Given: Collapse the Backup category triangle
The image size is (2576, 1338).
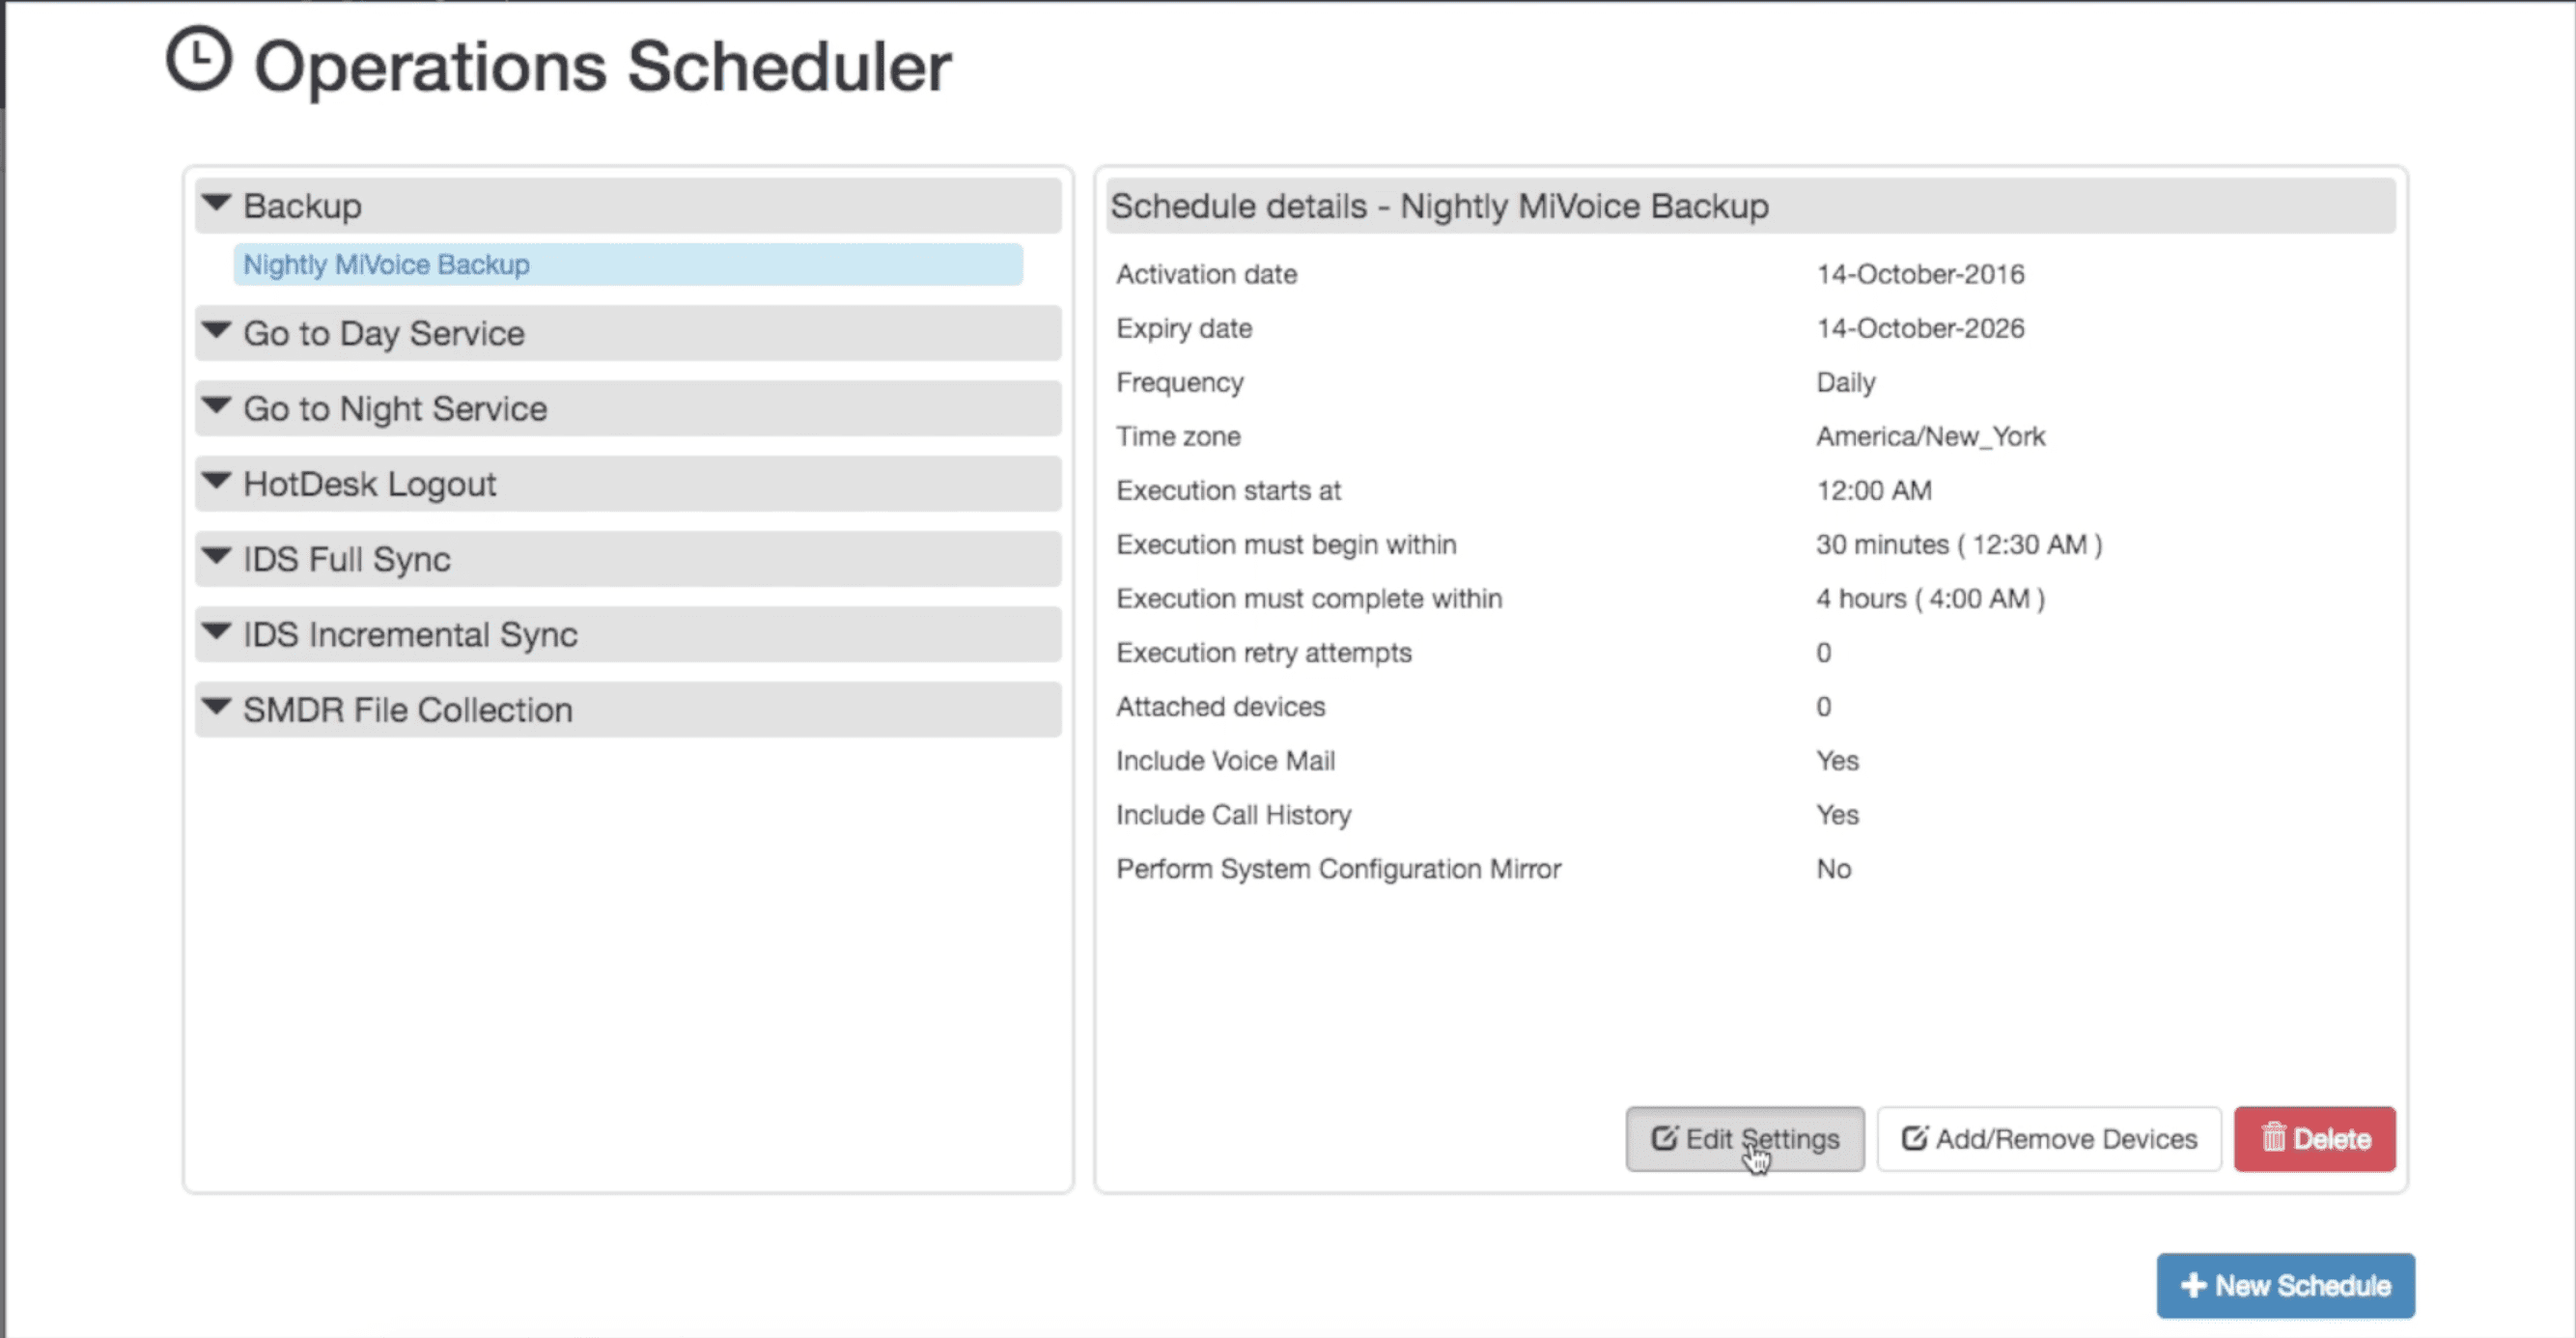Looking at the screenshot, I should pos(217,204).
